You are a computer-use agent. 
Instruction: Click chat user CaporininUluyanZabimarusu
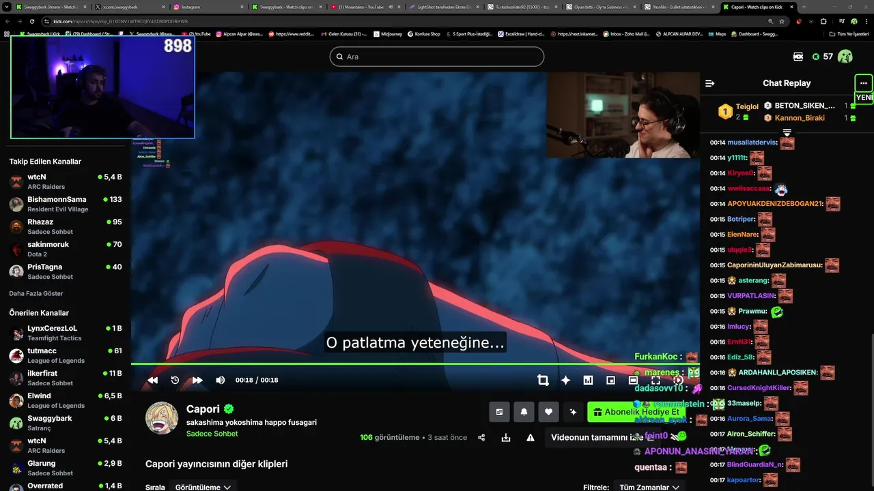coord(774,265)
